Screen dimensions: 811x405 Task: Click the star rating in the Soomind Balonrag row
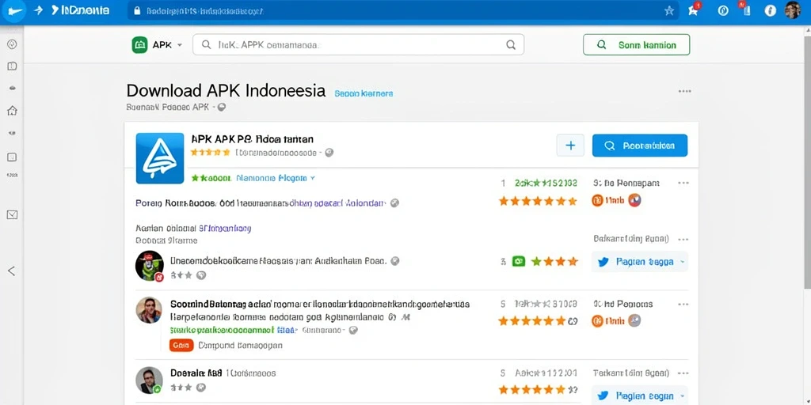point(532,321)
